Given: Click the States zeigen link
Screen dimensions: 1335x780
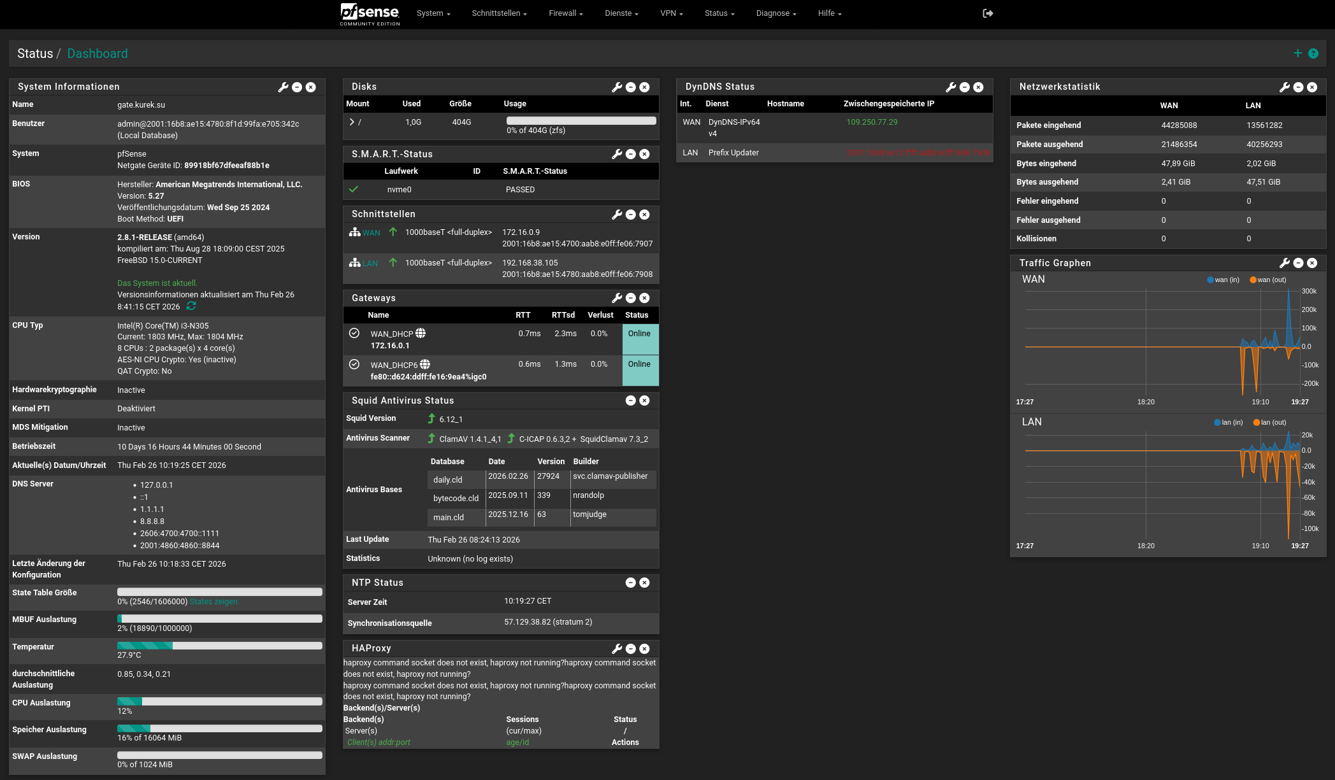Looking at the screenshot, I should point(213,602).
